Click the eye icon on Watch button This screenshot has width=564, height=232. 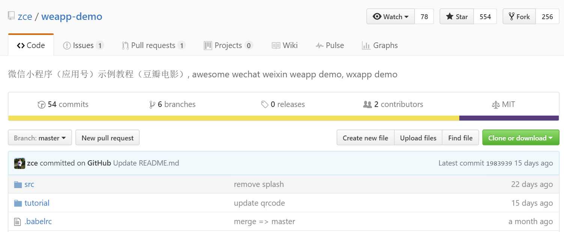pyautogui.click(x=377, y=17)
